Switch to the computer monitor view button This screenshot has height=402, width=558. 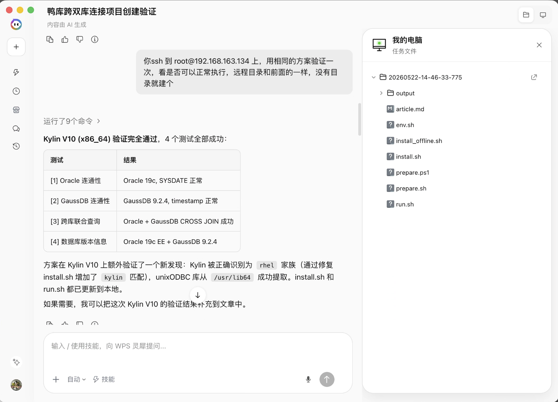(x=543, y=15)
